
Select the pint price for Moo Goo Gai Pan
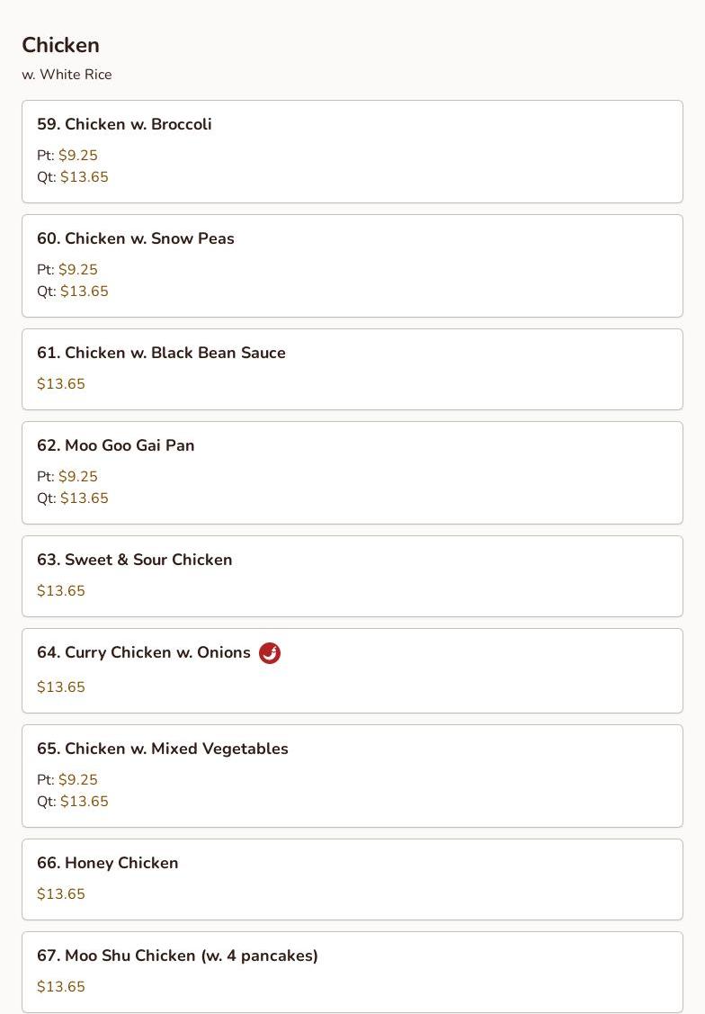tap(77, 477)
